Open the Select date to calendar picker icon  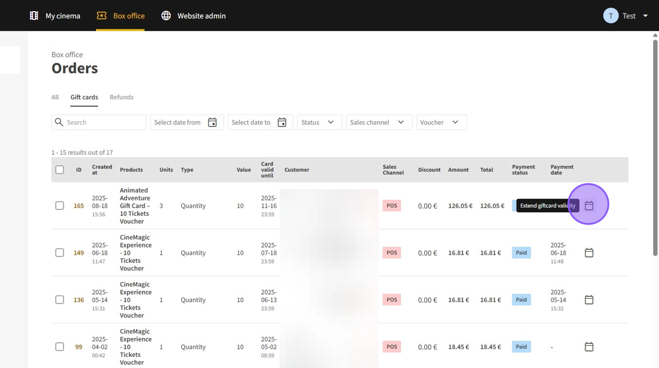point(282,122)
